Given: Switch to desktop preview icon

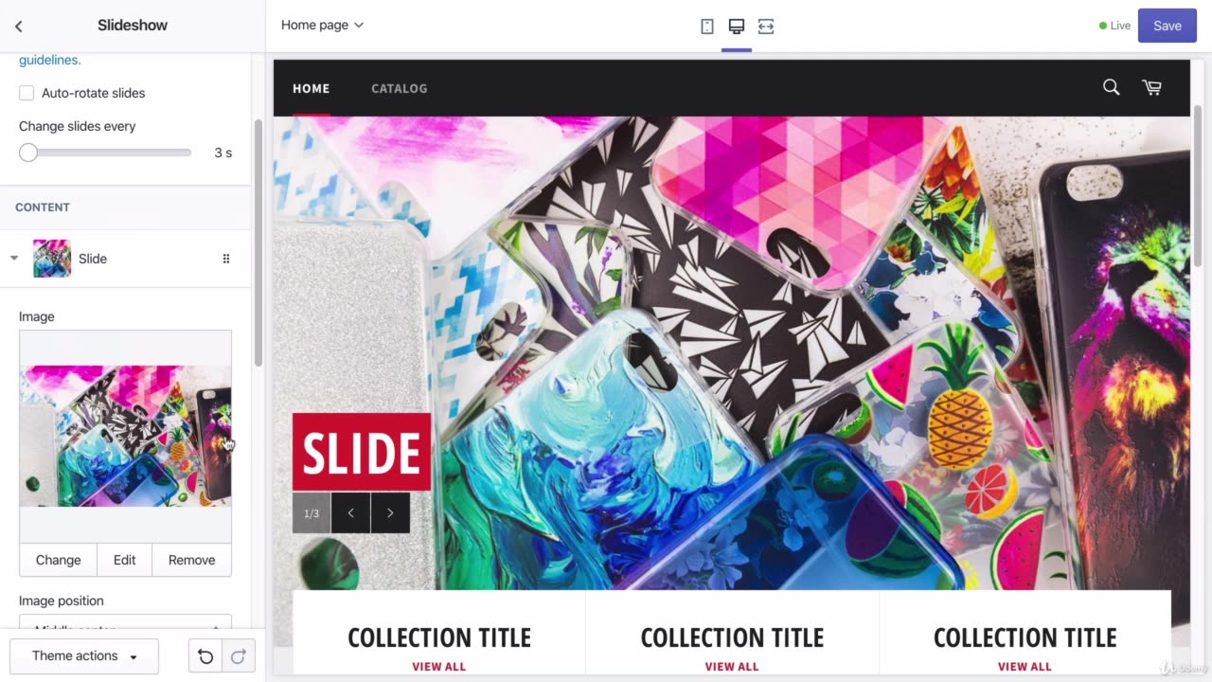Looking at the screenshot, I should point(737,27).
